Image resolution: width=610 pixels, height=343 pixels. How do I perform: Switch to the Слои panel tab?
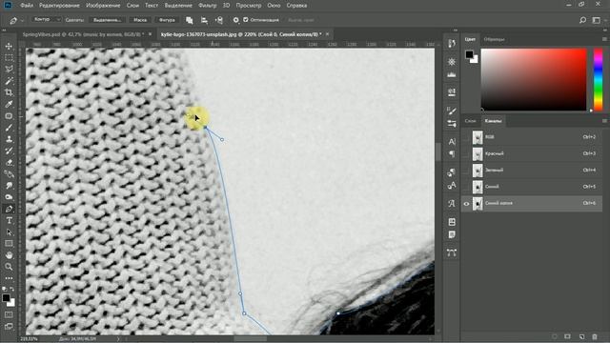click(x=470, y=121)
